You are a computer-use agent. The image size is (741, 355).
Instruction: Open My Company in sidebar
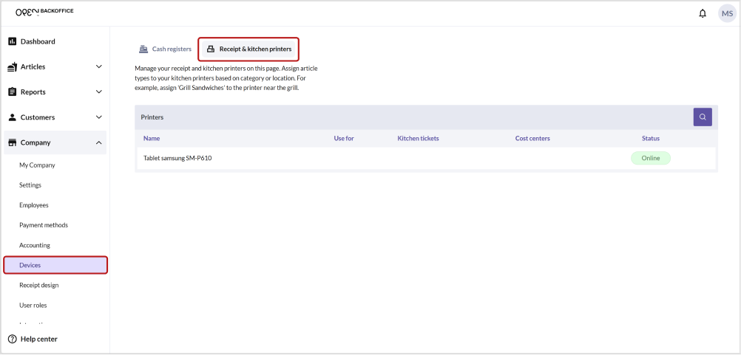37,165
